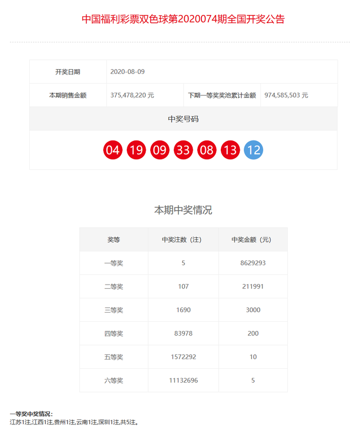Click the 本期中奖情况 section heading
This screenshot has width=351, height=433.
pos(183,210)
